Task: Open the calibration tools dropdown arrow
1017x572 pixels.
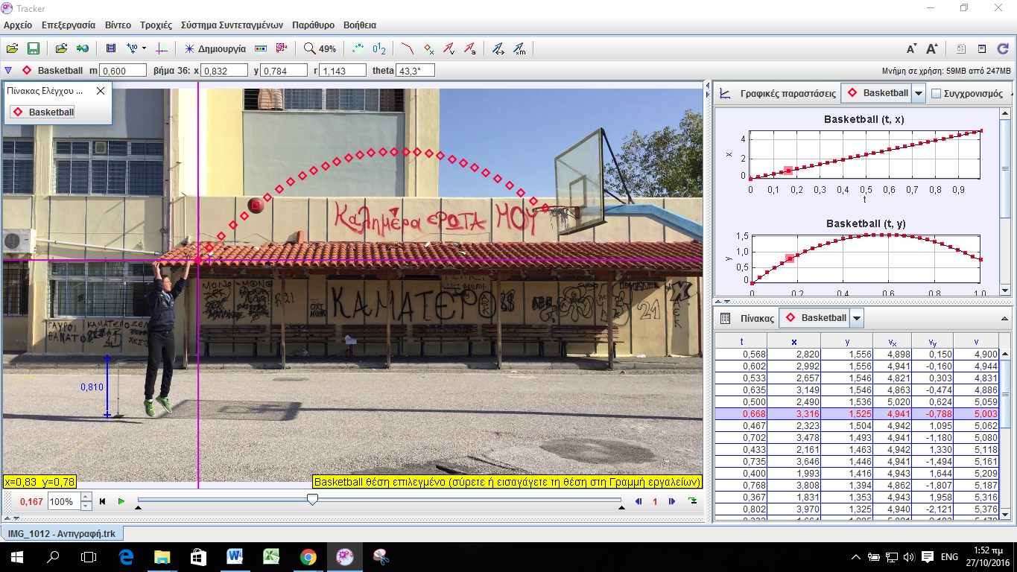Action: [x=144, y=48]
